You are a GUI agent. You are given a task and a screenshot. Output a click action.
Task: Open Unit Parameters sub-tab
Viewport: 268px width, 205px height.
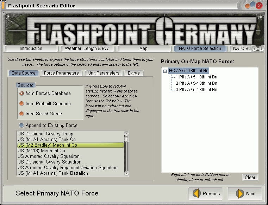click(104, 73)
